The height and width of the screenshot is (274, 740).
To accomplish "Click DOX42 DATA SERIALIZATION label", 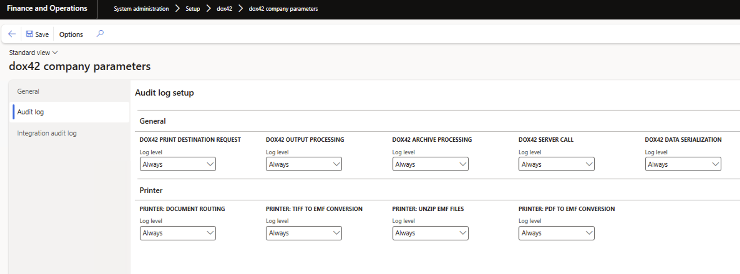I will [683, 140].
